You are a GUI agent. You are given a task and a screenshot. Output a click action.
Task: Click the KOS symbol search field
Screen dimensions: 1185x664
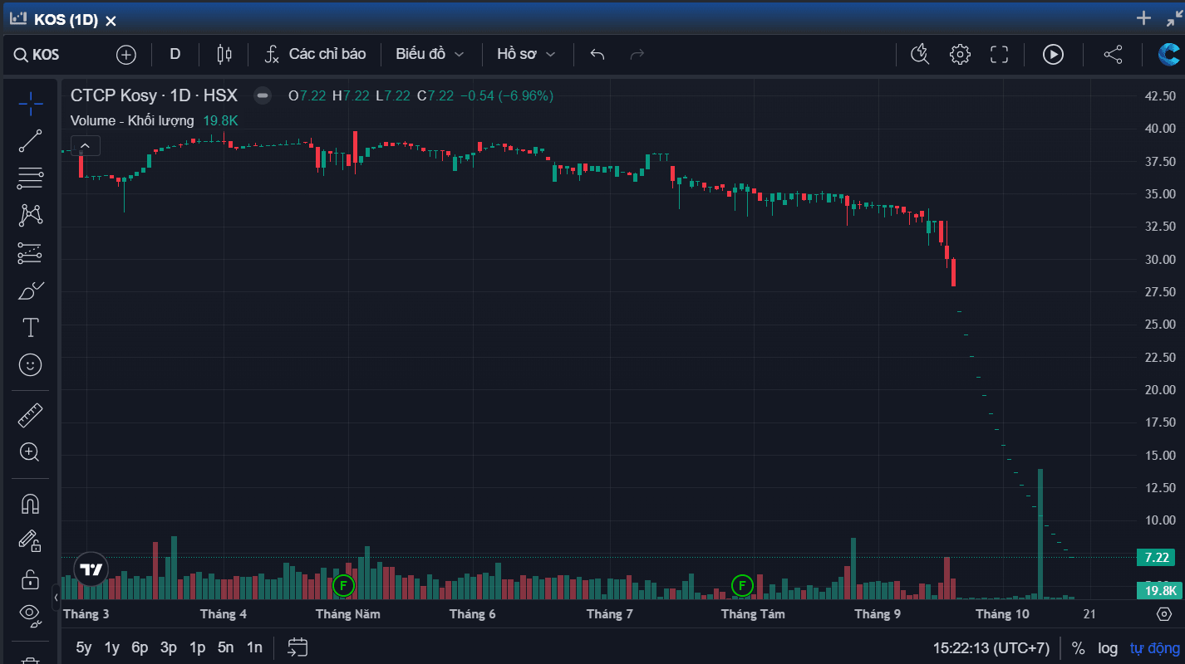pos(37,55)
